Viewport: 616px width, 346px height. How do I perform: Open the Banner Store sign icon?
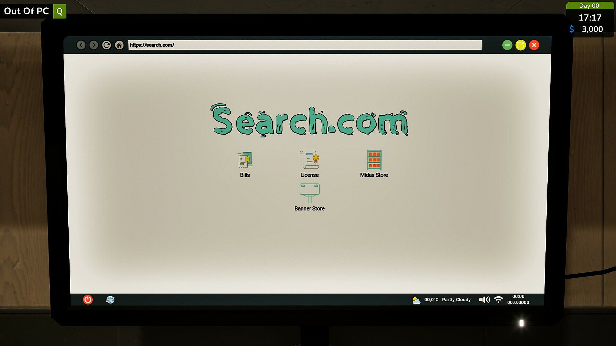309,193
